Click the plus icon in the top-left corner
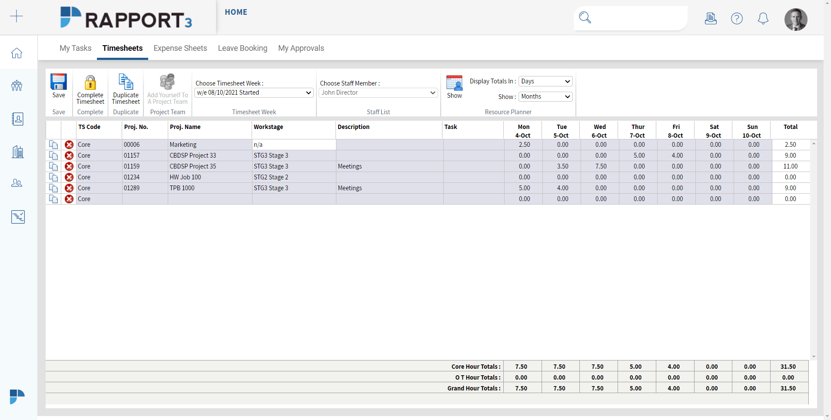 tap(17, 16)
